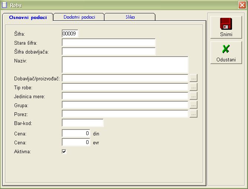Click the green X Odustani cancel icon

226,49
